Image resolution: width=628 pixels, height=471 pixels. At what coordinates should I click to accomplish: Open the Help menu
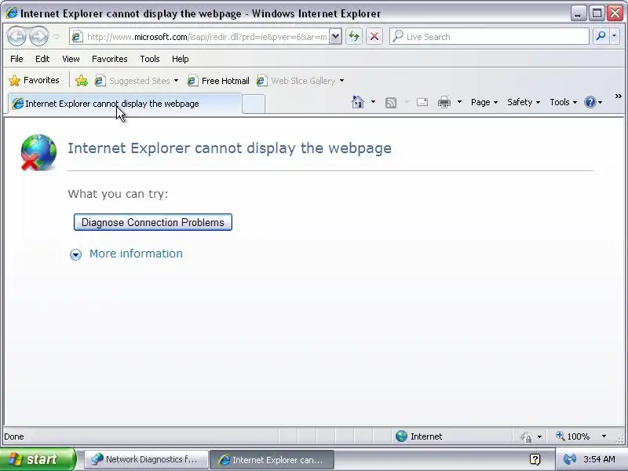(x=180, y=59)
